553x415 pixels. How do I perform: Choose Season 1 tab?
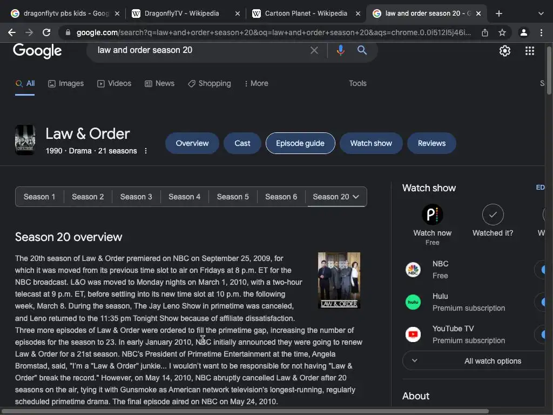coord(39,197)
